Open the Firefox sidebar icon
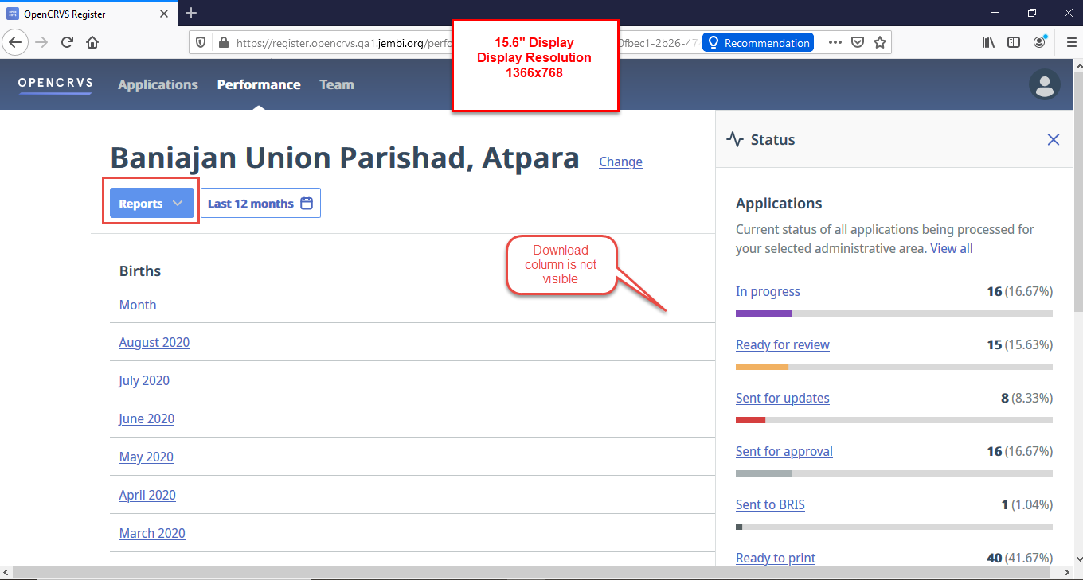 click(1013, 42)
